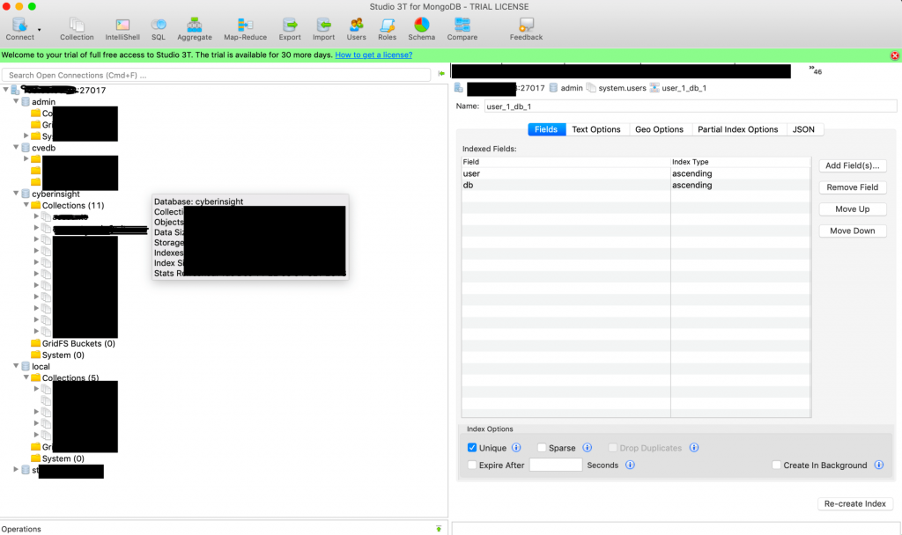Click the Re-create Index button
This screenshot has height=535, width=902.
tap(854, 503)
